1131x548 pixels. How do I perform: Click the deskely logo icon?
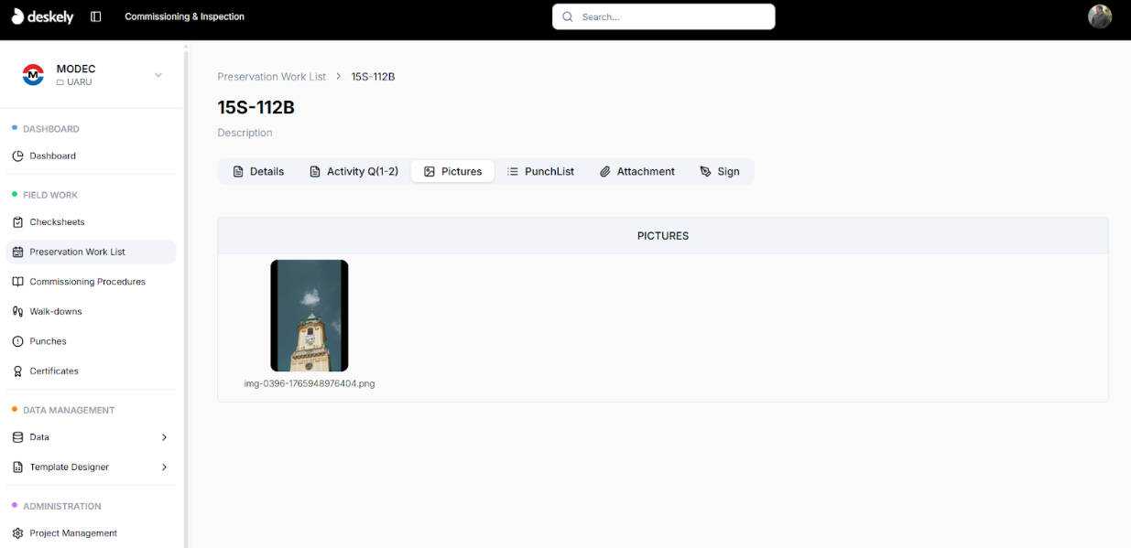[17, 16]
